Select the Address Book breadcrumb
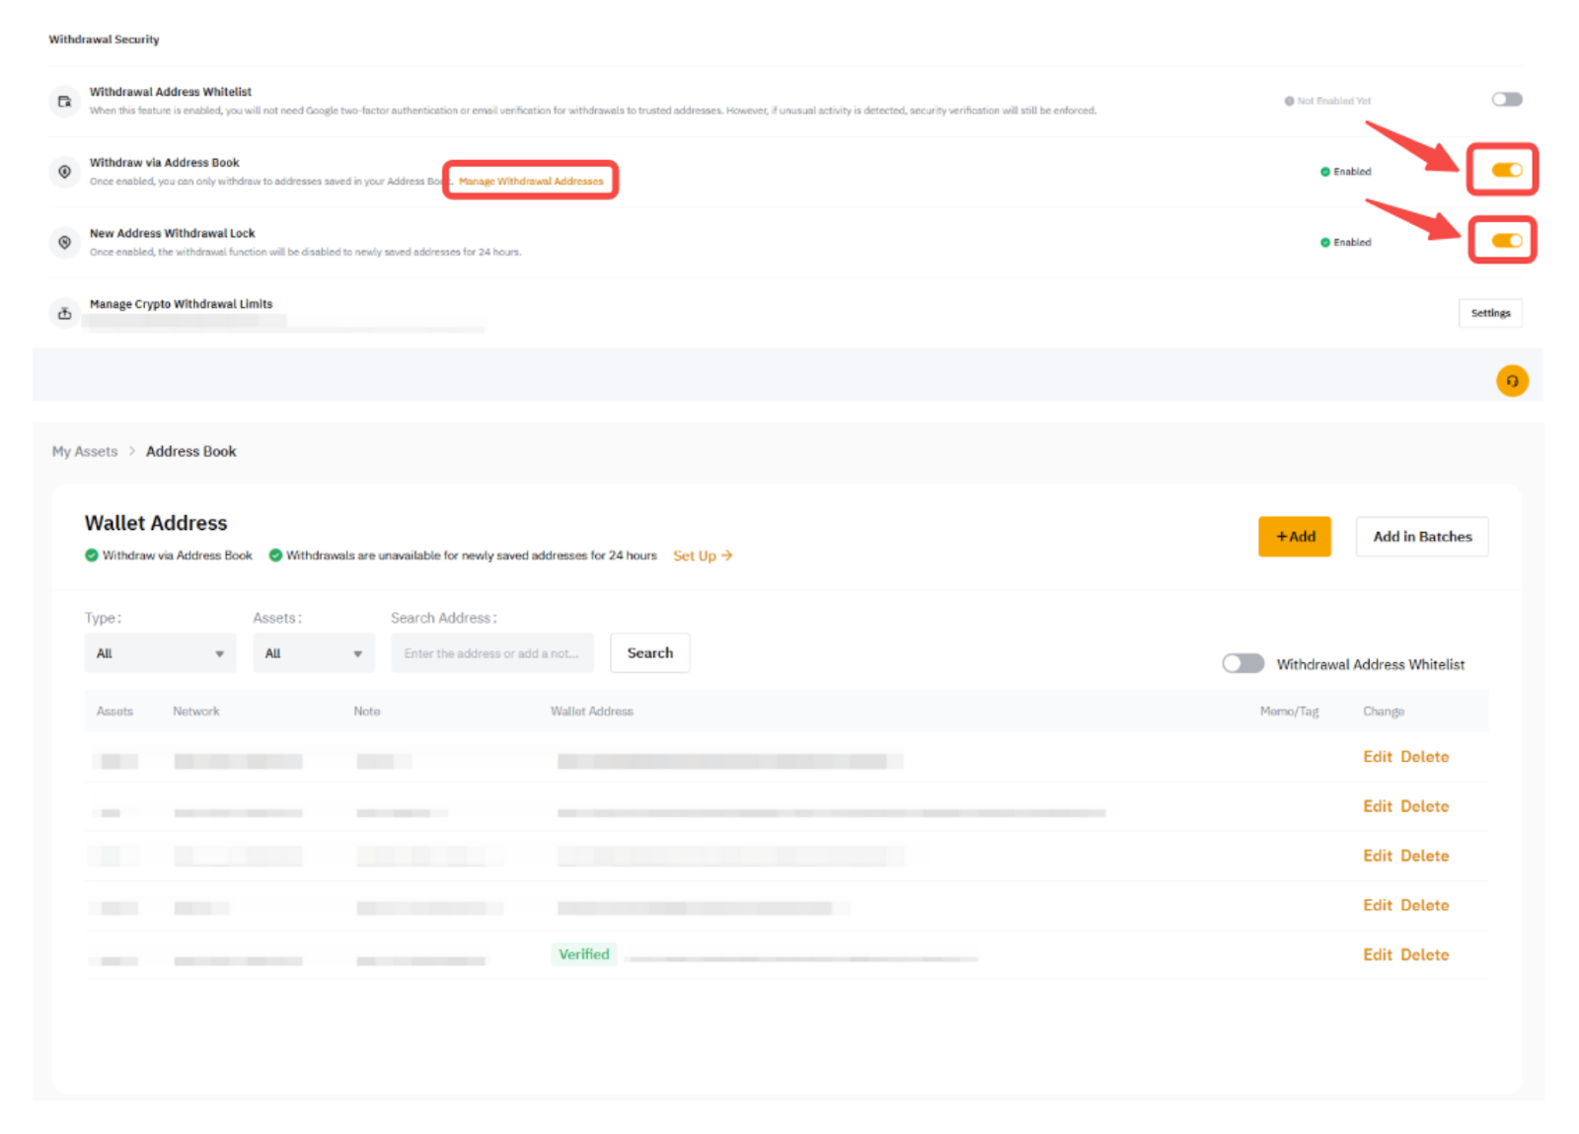This screenshot has height=1134, width=1579. click(191, 451)
